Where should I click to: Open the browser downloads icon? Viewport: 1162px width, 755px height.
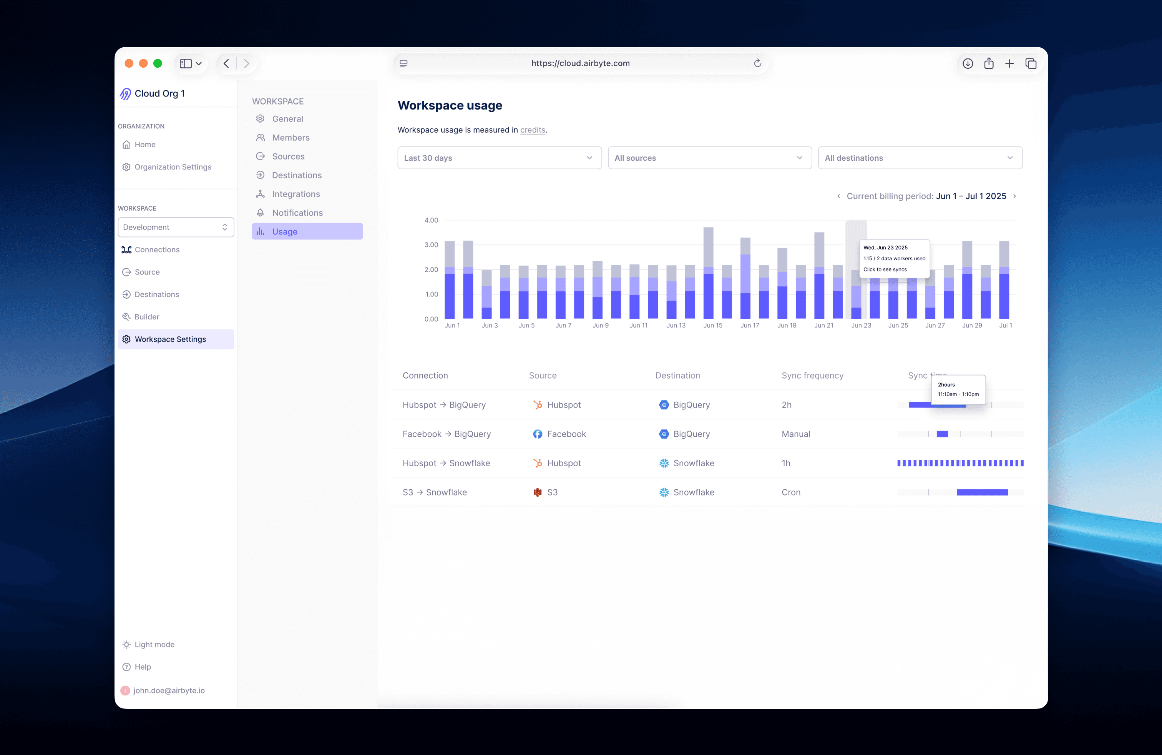pyautogui.click(x=968, y=63)
